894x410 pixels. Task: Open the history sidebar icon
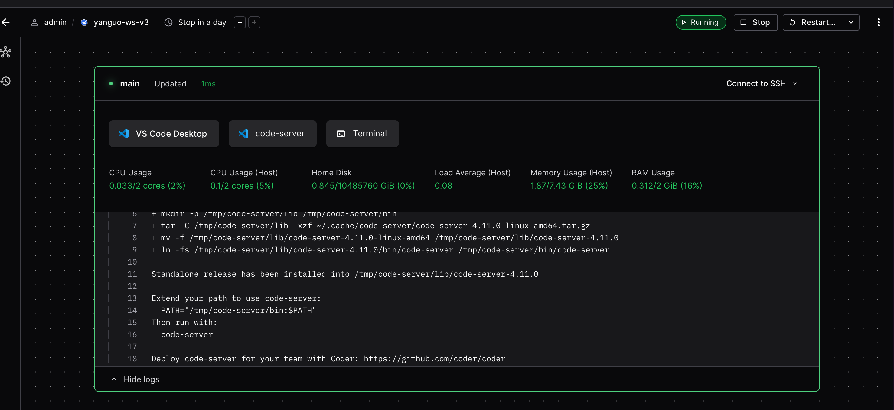coord(6,81)
